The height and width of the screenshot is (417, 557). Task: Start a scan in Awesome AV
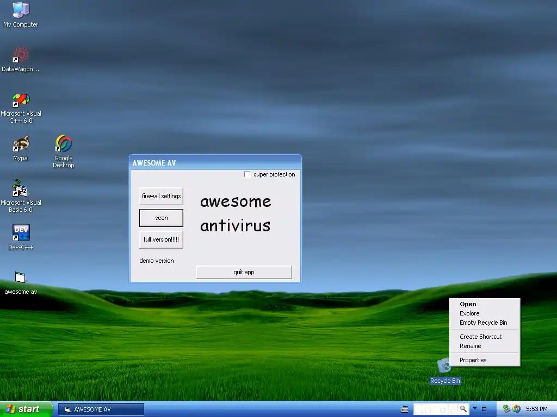coord(161,218)
